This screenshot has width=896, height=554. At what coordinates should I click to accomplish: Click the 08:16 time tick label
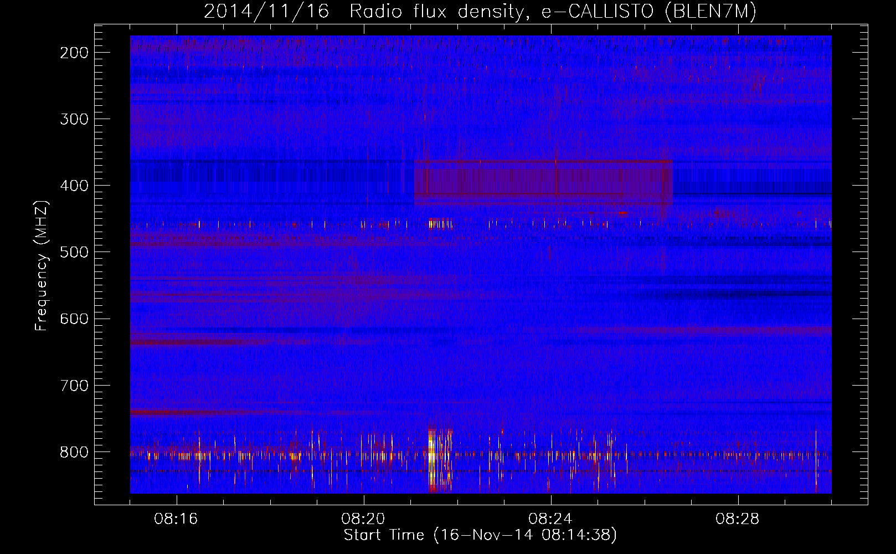pos(176,519)
